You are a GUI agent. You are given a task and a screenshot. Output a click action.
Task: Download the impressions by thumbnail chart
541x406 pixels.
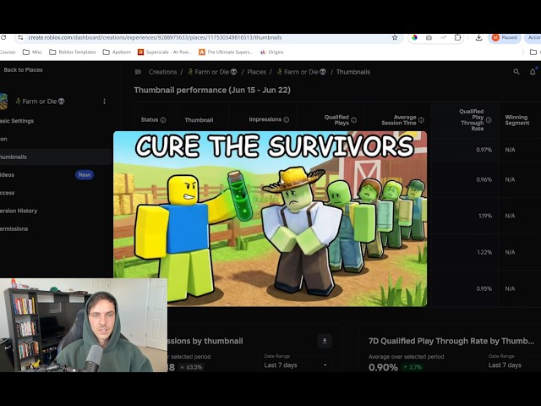(325, 341)
